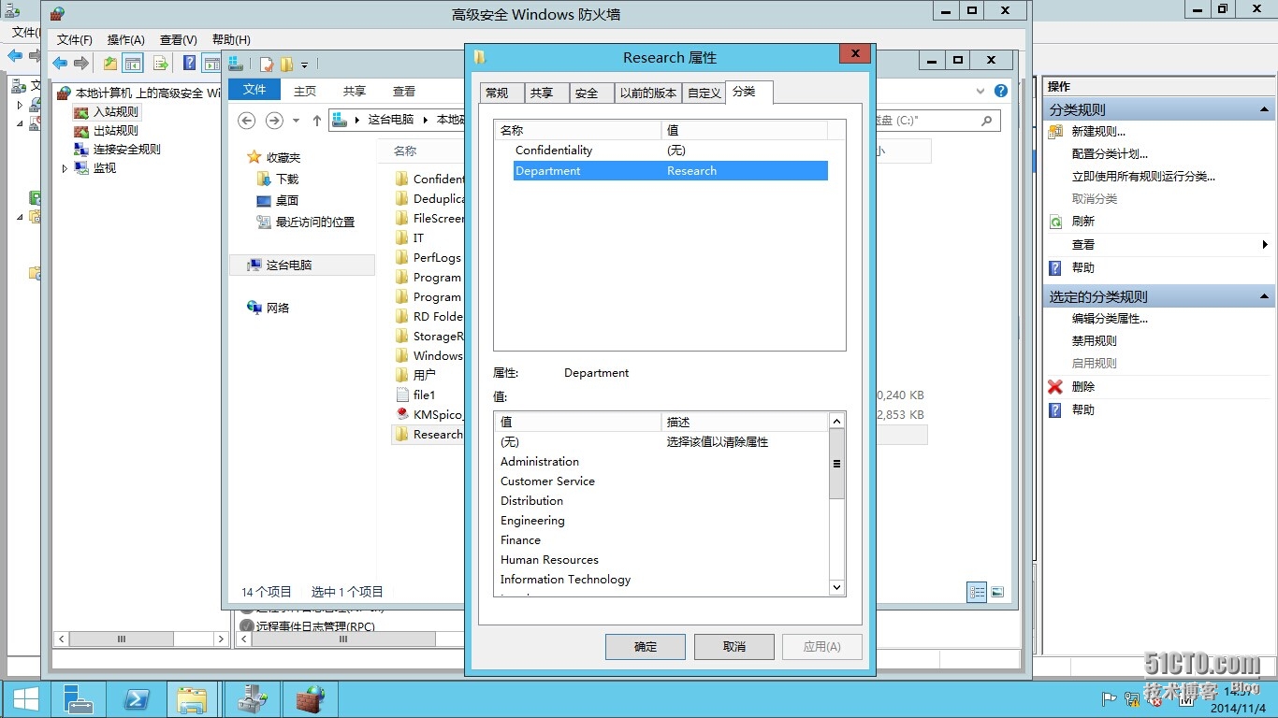Image resolution: width=1278 pixels, height=718 pixels.
Task: Click the new folder icon in Explorer title bar
Action: [286, 65]
